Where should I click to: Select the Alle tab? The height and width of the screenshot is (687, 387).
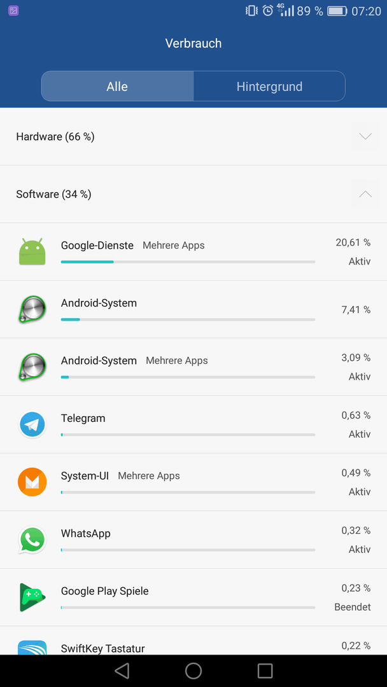117,87
